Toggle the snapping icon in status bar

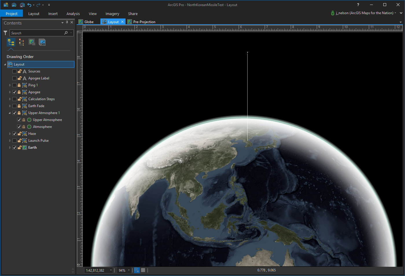click(137, 270)
